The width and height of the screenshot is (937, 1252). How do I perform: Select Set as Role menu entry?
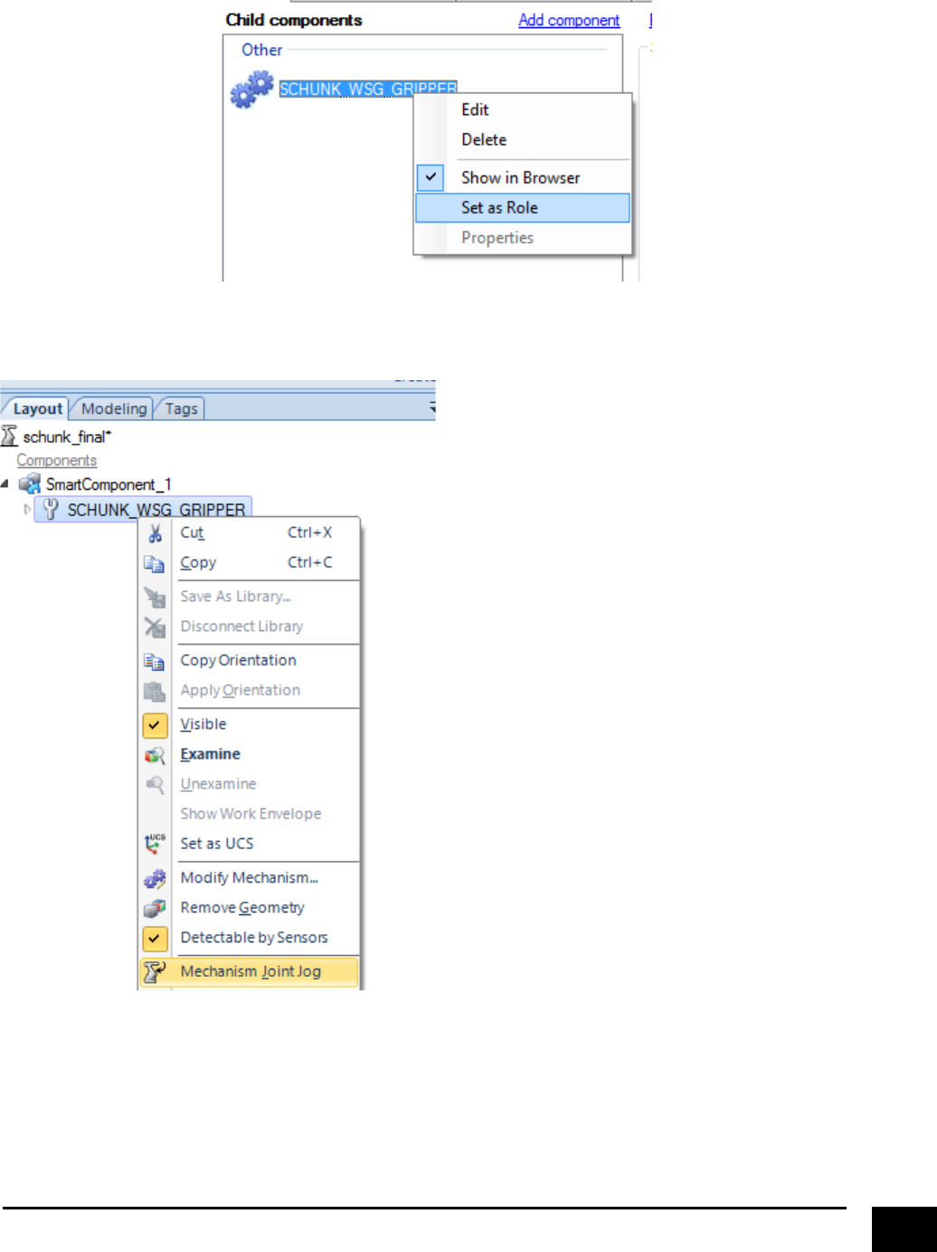click(522, 207)
